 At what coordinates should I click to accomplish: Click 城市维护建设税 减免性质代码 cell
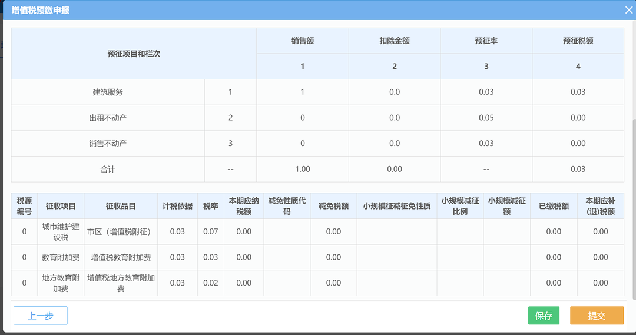tap(287, 231)
